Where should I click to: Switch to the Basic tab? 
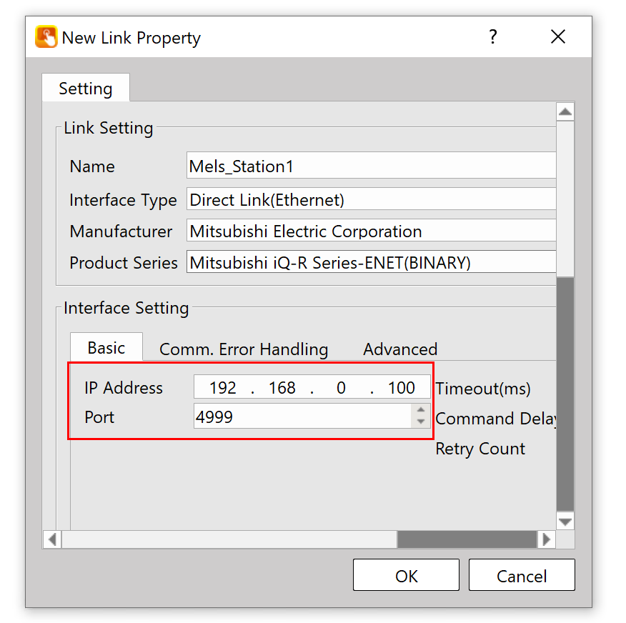click(x=106, y=348)
